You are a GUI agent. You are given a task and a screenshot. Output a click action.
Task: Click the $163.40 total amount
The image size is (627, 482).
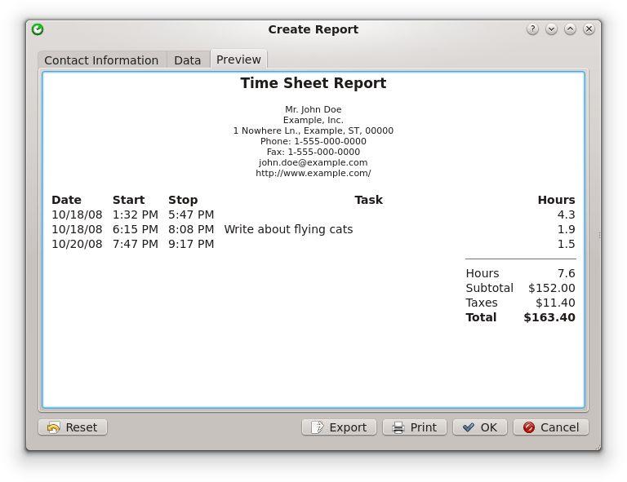pyautogui.click(x=549, y=317)
